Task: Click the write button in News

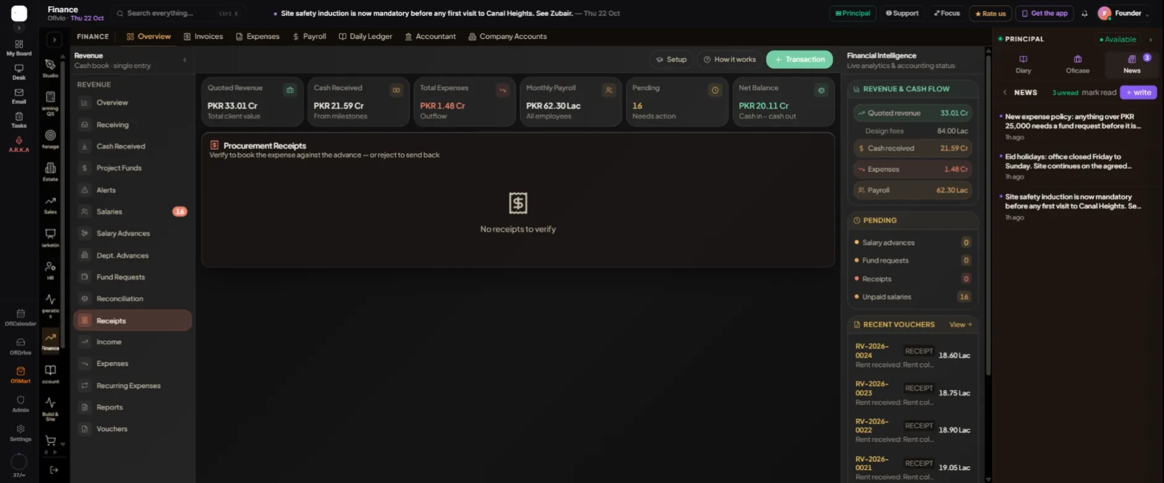Action: tap(1139, 93)
